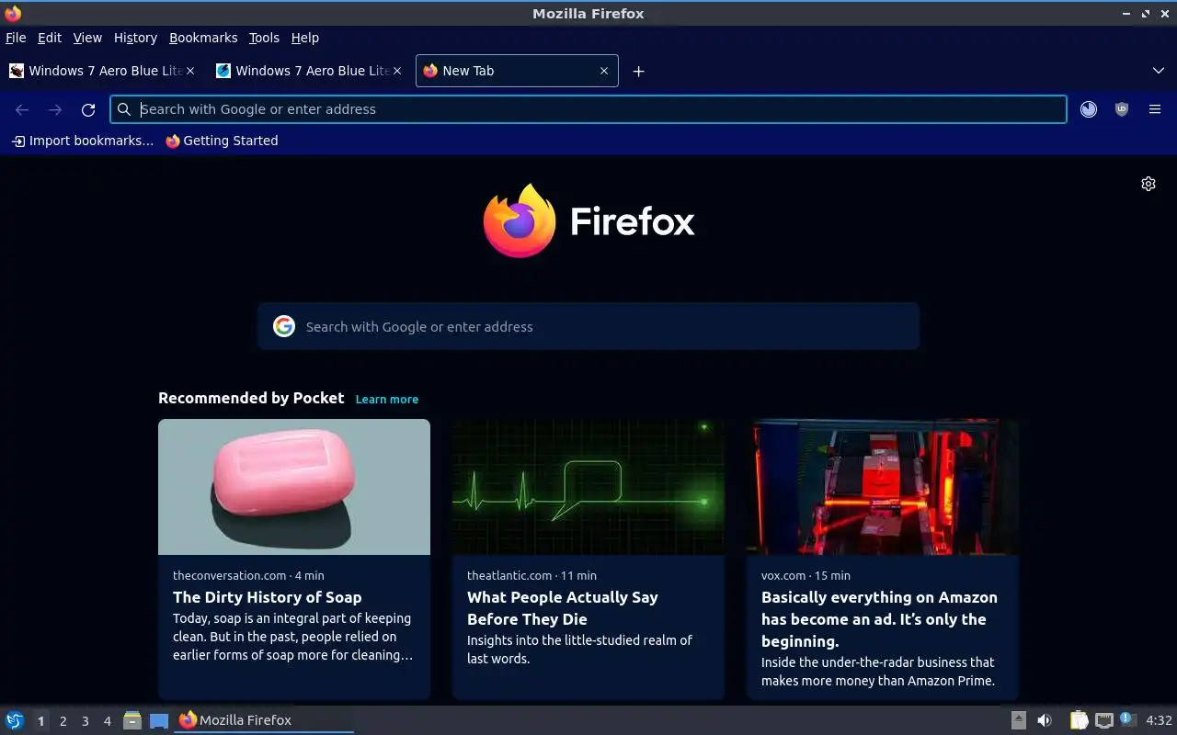The image size is (1177, 735).
Task: Switch to workspace 1 in taskbar
Action: coord(40,721)
